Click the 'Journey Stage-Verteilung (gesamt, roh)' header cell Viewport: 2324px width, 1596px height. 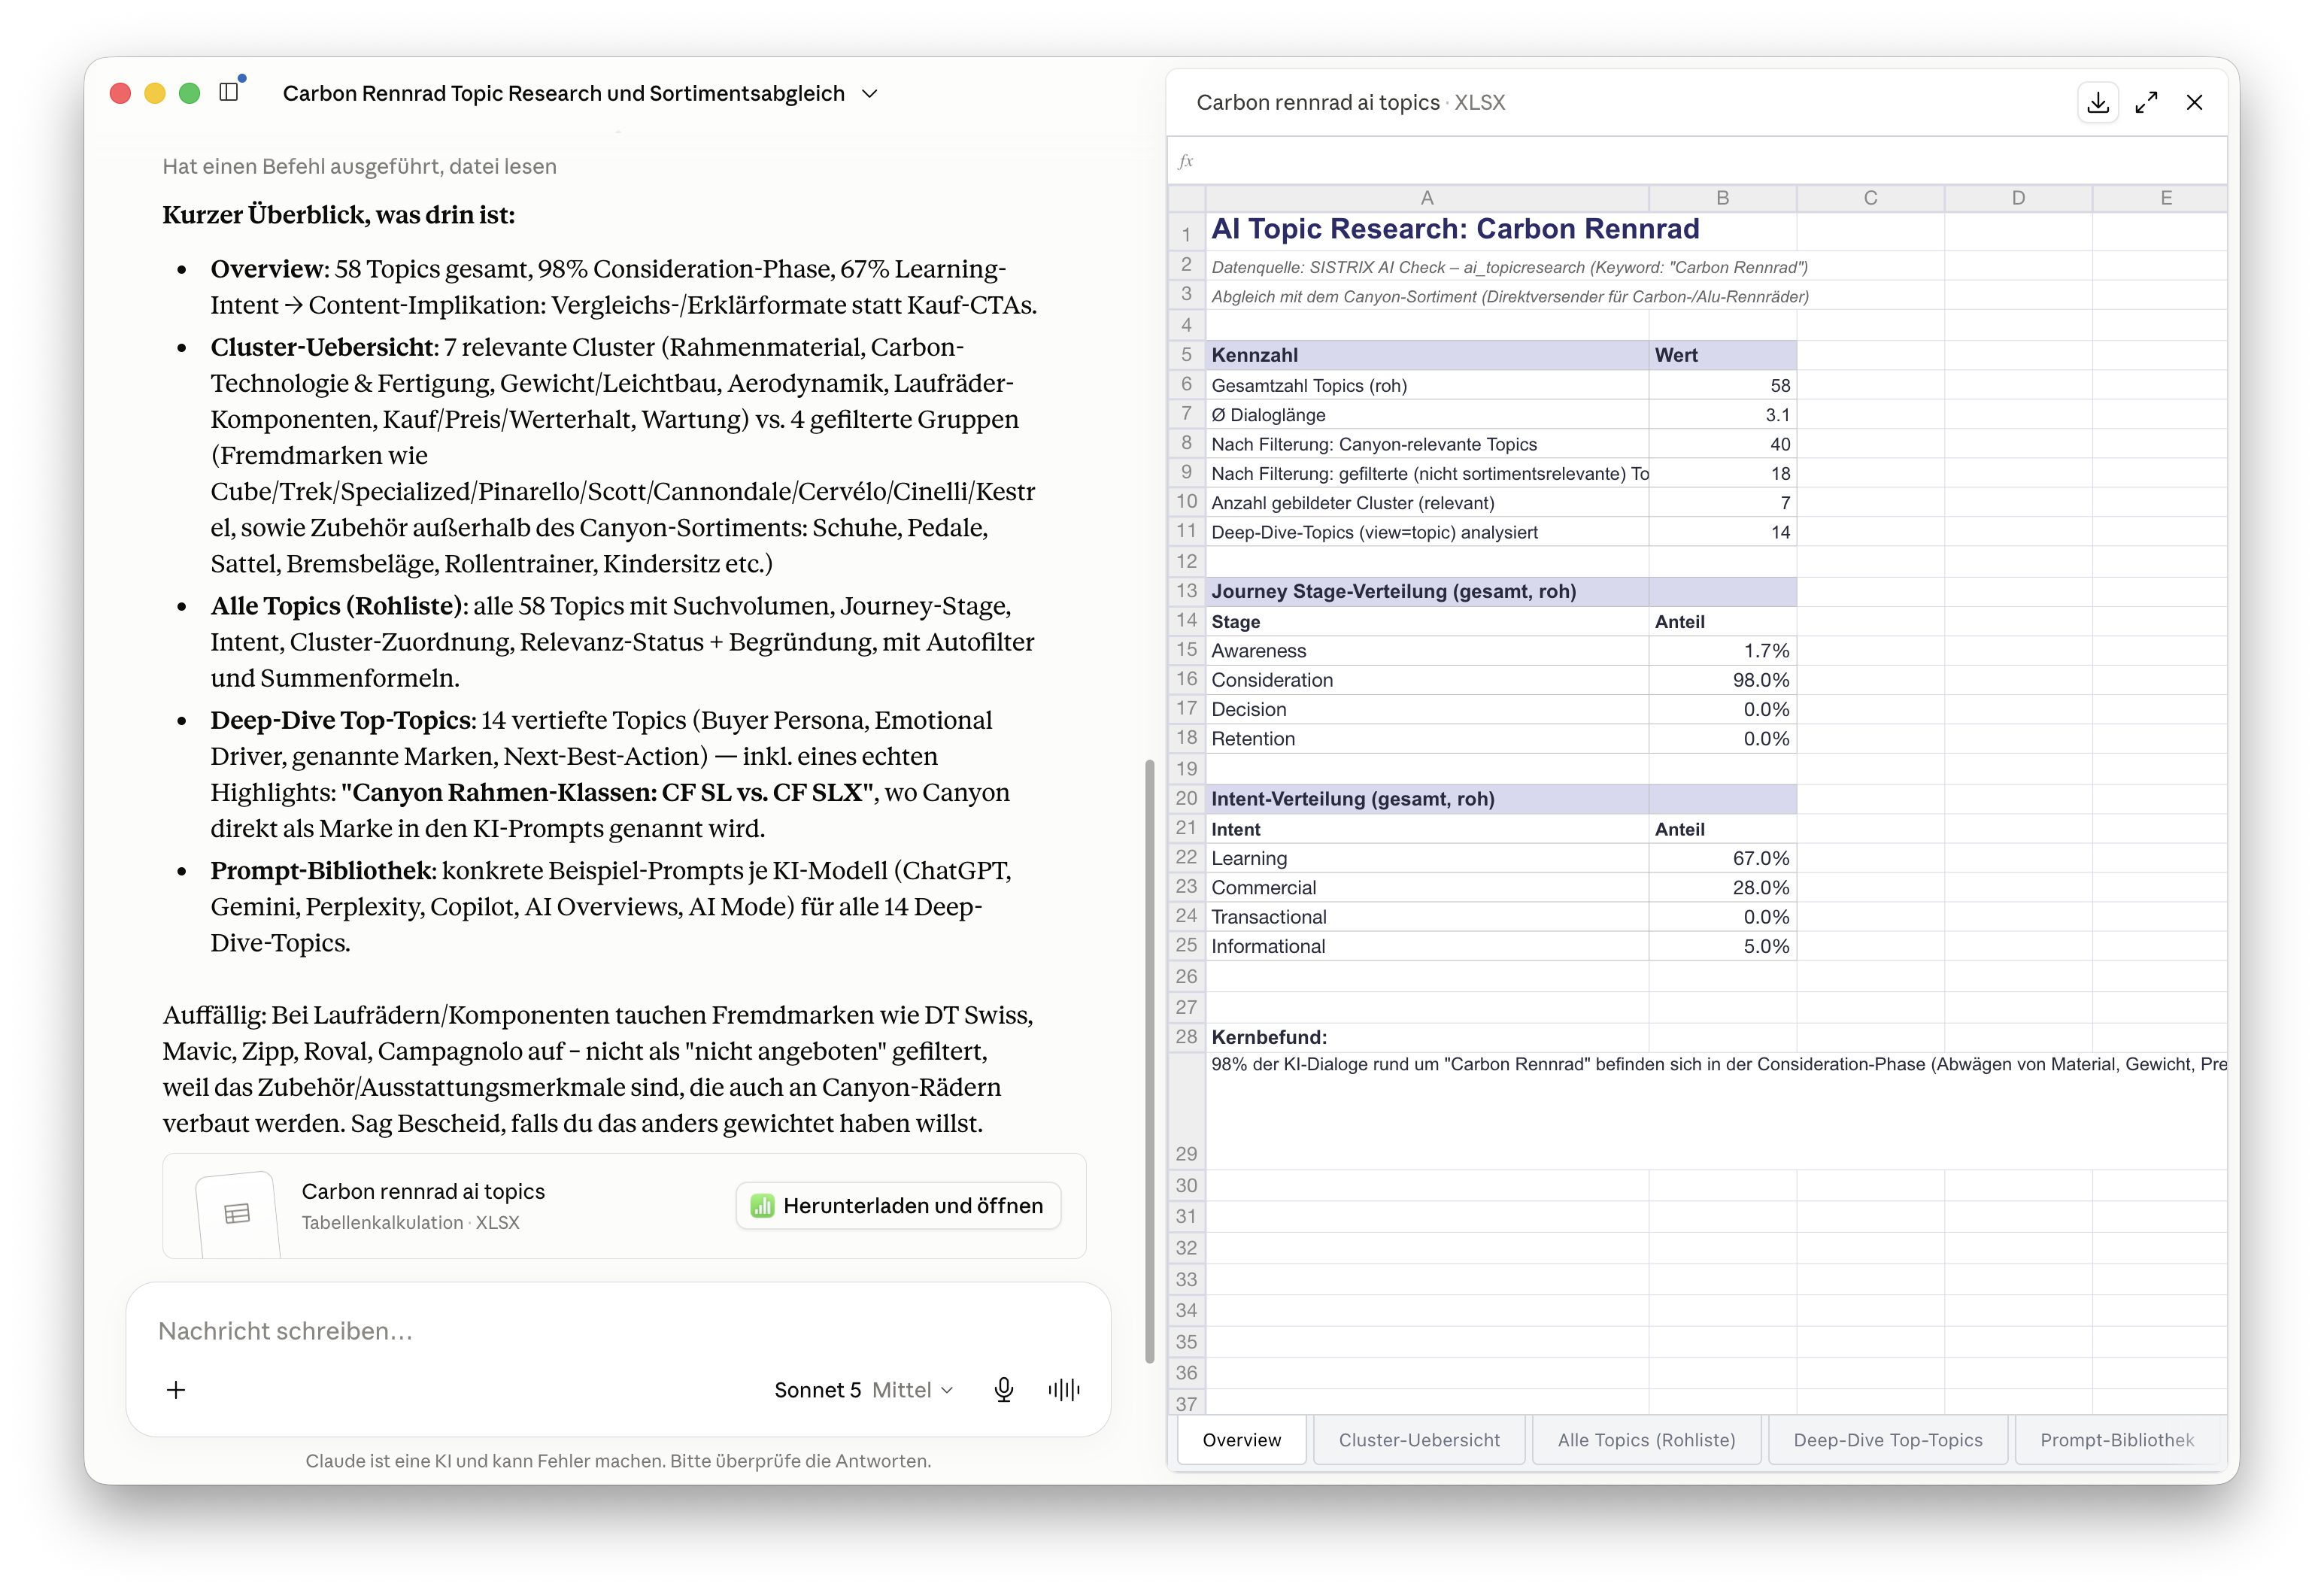(1427, 591)
